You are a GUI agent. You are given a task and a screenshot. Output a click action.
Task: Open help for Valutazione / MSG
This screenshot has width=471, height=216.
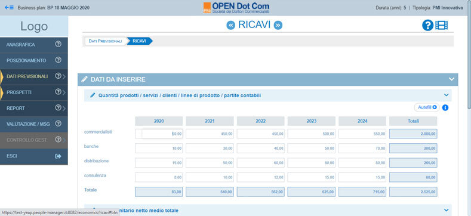[x=59, y=124]
